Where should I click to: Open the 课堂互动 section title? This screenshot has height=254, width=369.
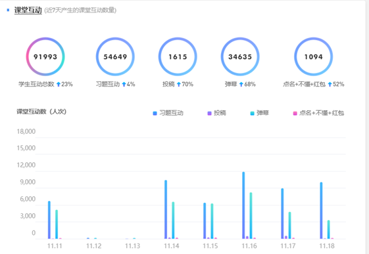(x=28, y=10)
